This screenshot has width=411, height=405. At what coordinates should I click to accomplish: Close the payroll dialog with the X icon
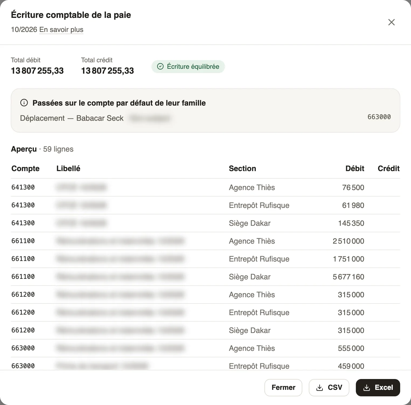click(391, 22)
